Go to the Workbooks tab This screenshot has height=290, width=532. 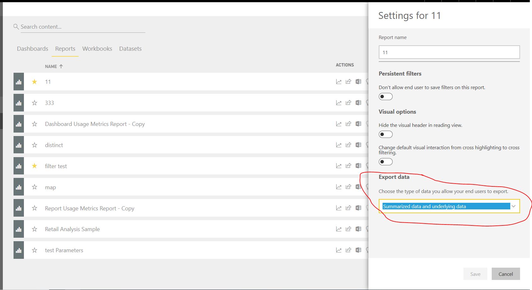pyautogui.click(x=97, y=49)
